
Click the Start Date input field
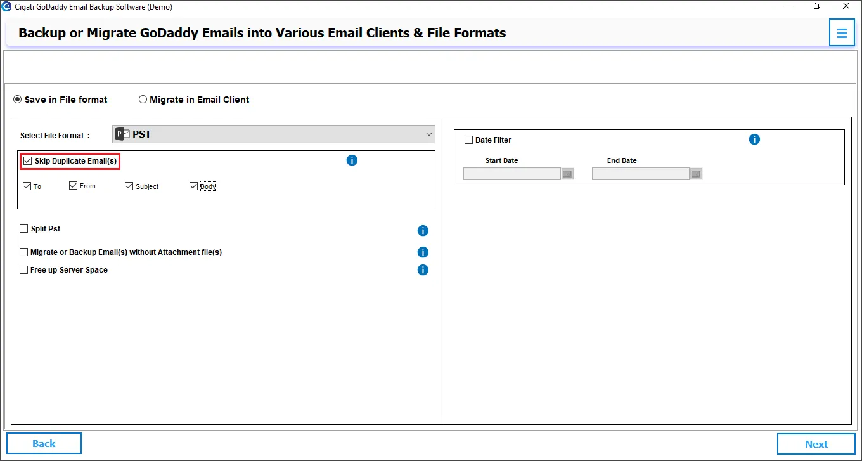click(x=512, y=174)
